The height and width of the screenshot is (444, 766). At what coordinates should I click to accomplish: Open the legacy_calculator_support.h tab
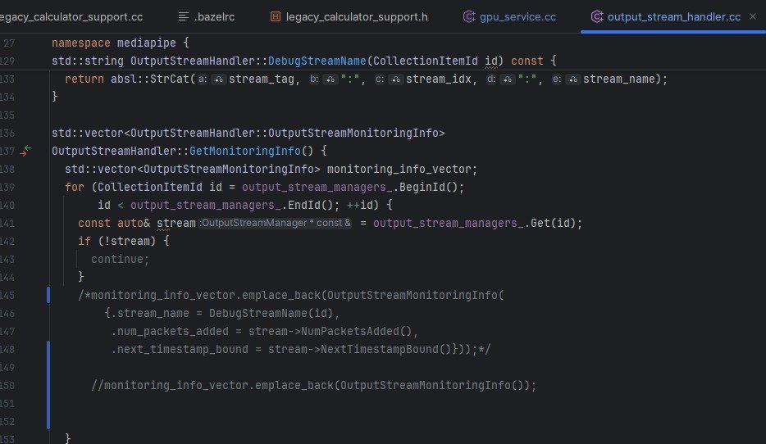point(349,16)
